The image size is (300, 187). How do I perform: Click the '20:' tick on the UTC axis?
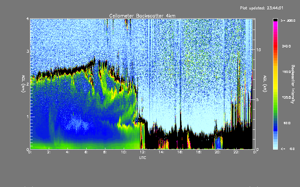217,152
